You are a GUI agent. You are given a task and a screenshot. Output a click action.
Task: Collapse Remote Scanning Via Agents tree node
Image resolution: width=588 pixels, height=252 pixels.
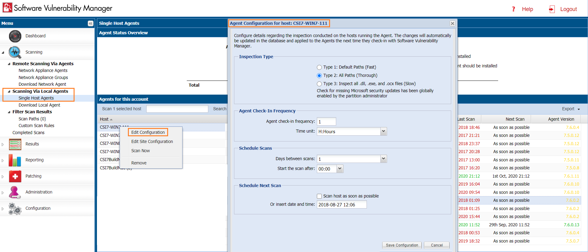click(x=9, y=64)
